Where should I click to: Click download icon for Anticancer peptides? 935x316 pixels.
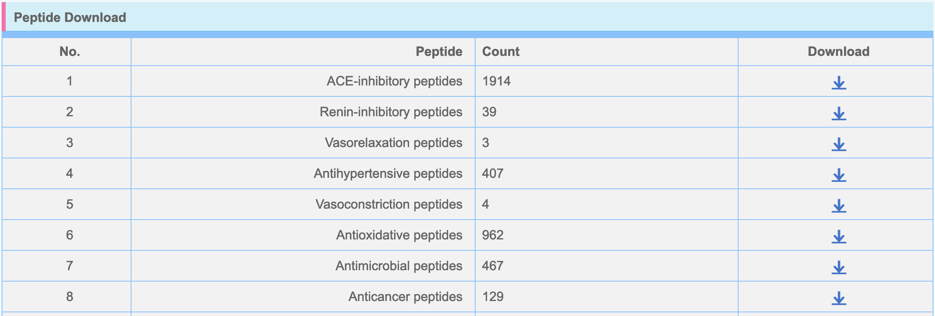click(839, 298)
